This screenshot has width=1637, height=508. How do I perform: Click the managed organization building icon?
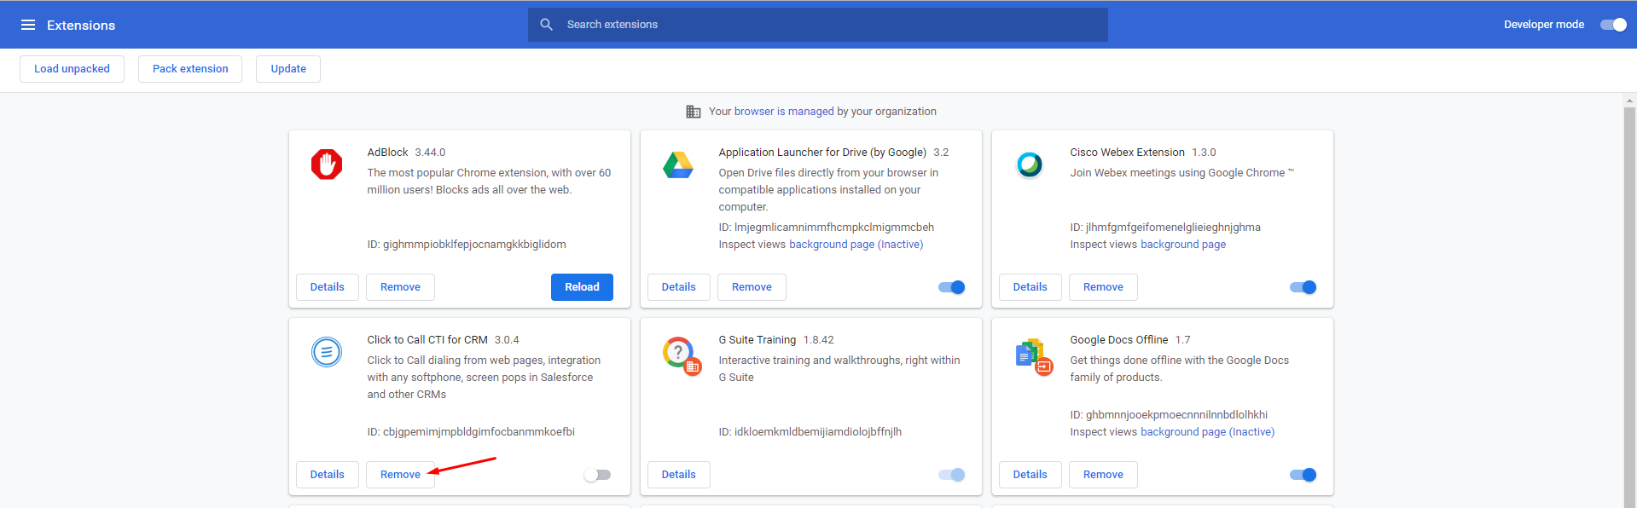pos(694,112)
